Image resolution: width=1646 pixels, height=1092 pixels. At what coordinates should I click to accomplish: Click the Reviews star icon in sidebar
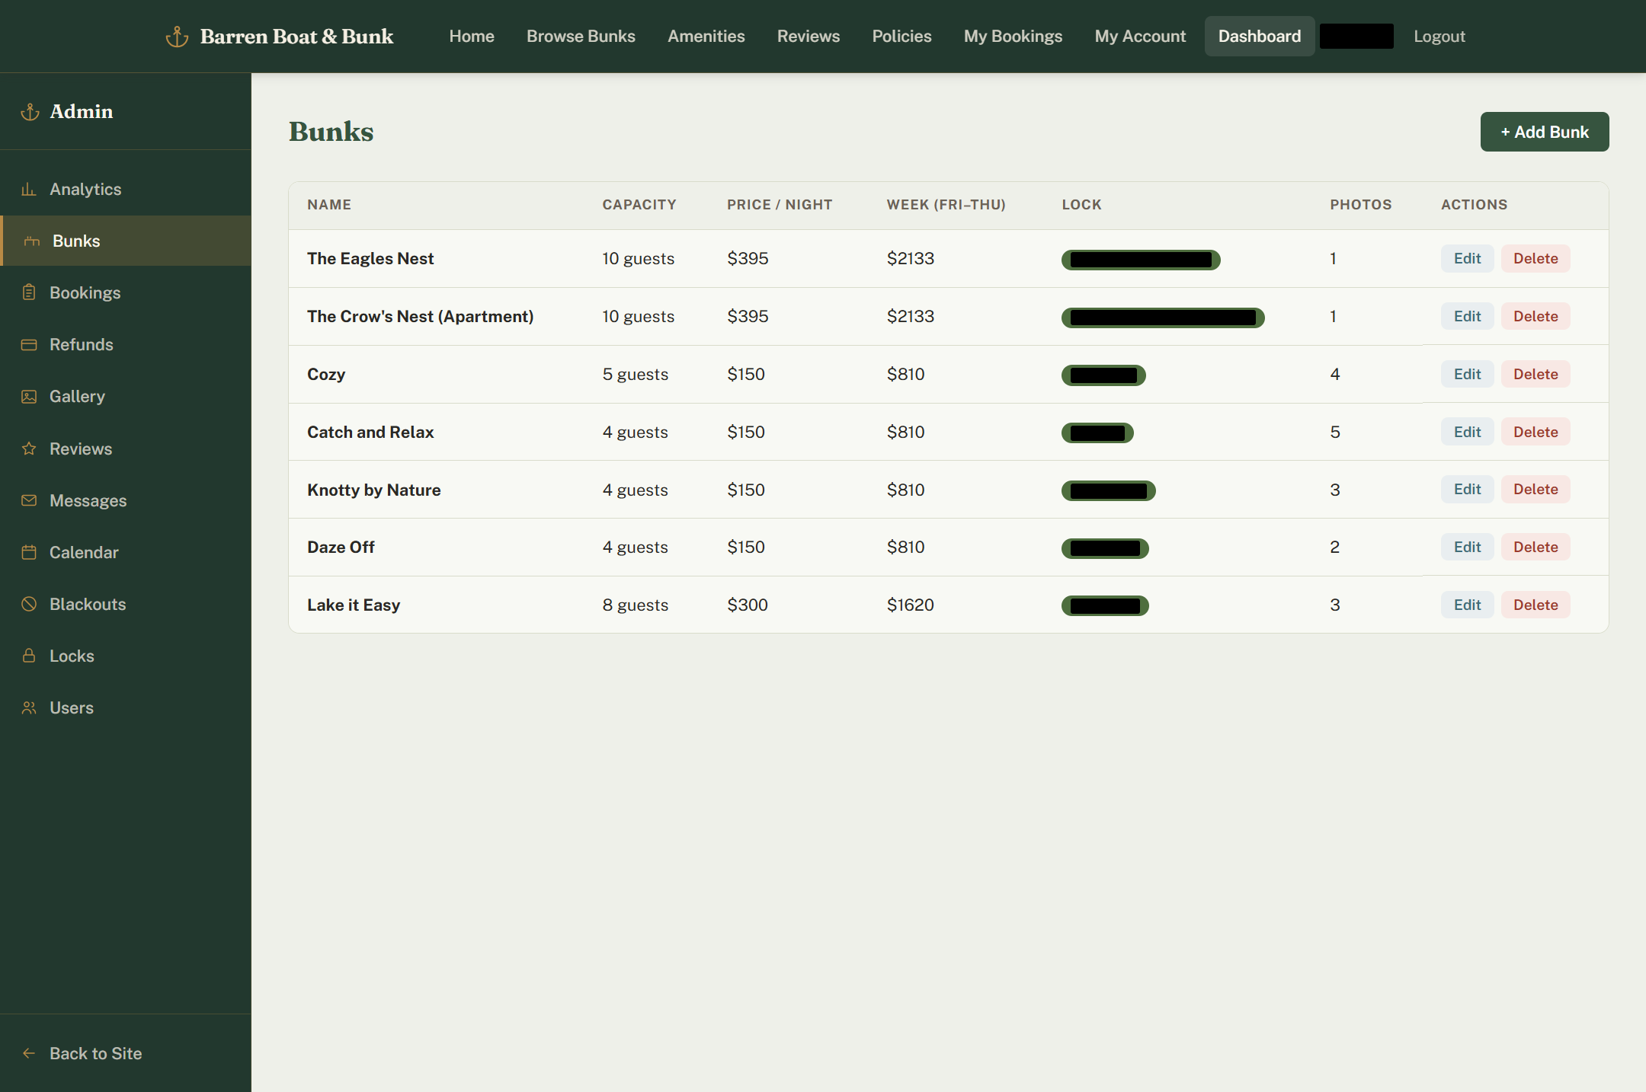pos(29,449)
